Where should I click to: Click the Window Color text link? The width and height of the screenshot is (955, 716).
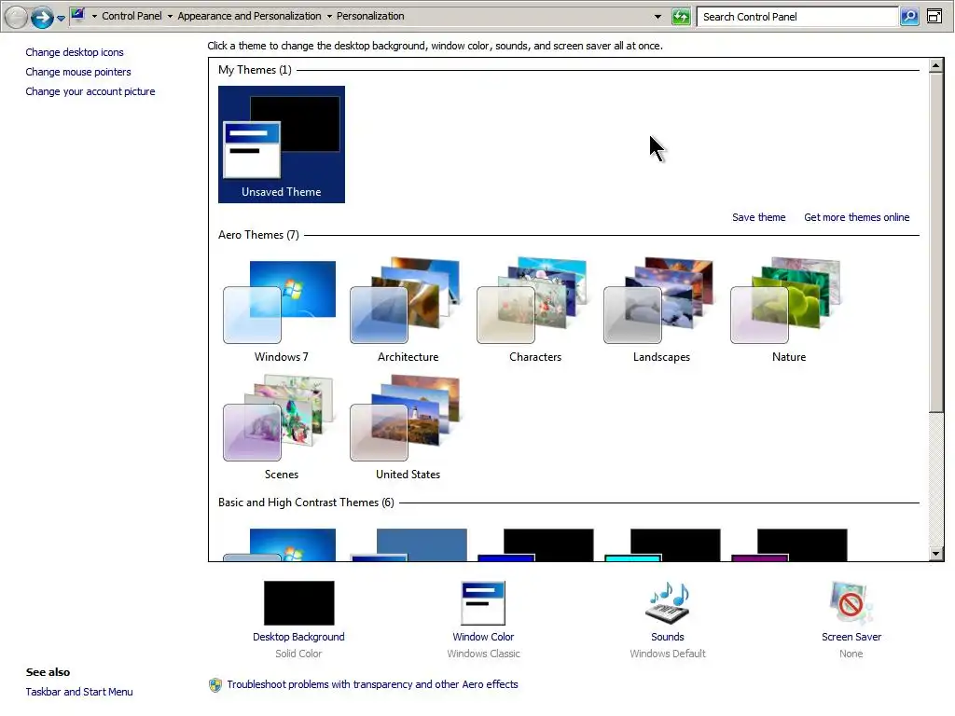(483, 637)
